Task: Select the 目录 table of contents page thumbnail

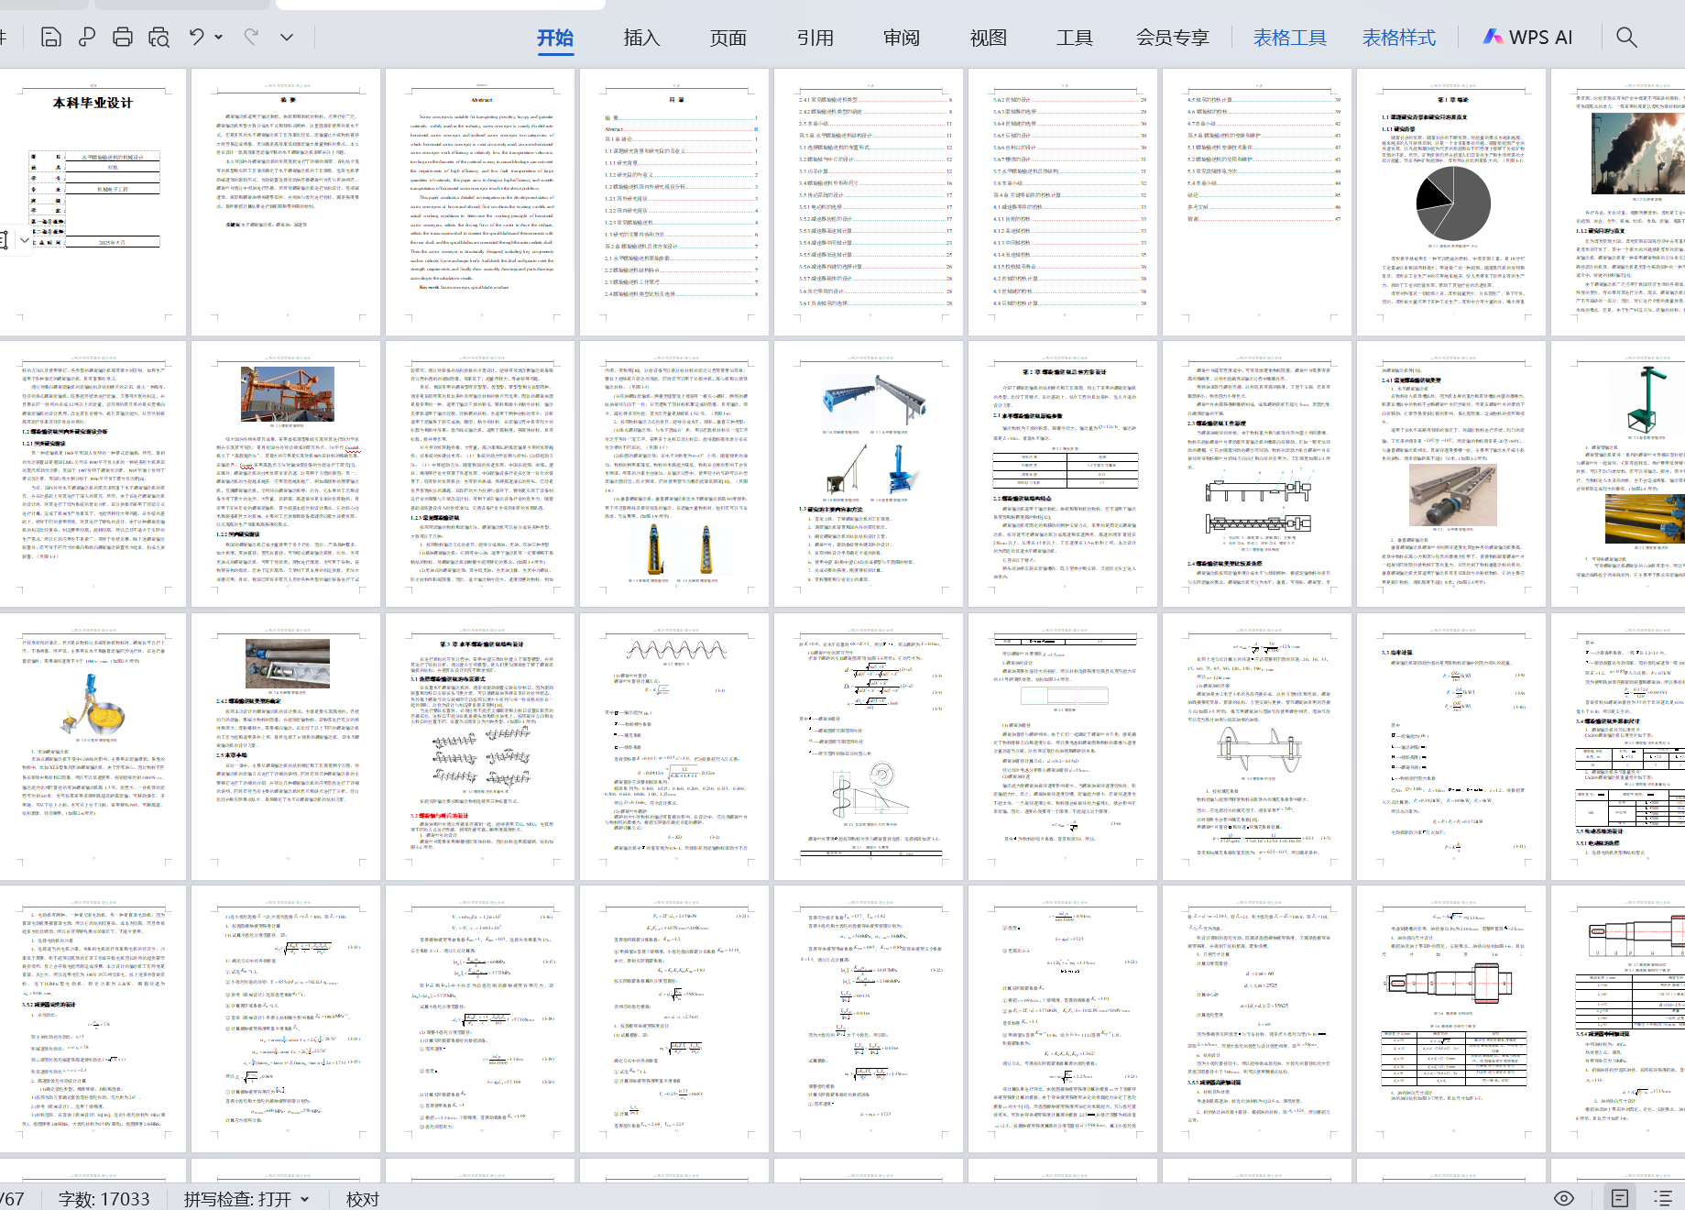Action: (x=675, y=202)
